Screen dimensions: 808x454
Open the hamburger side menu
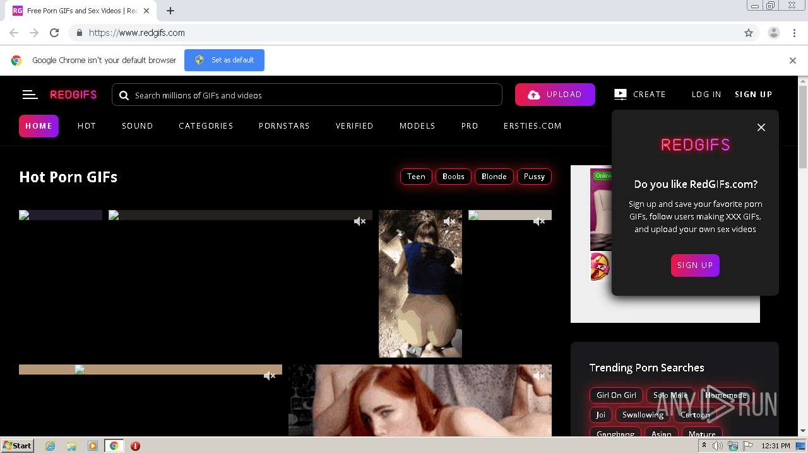[30, 95]
